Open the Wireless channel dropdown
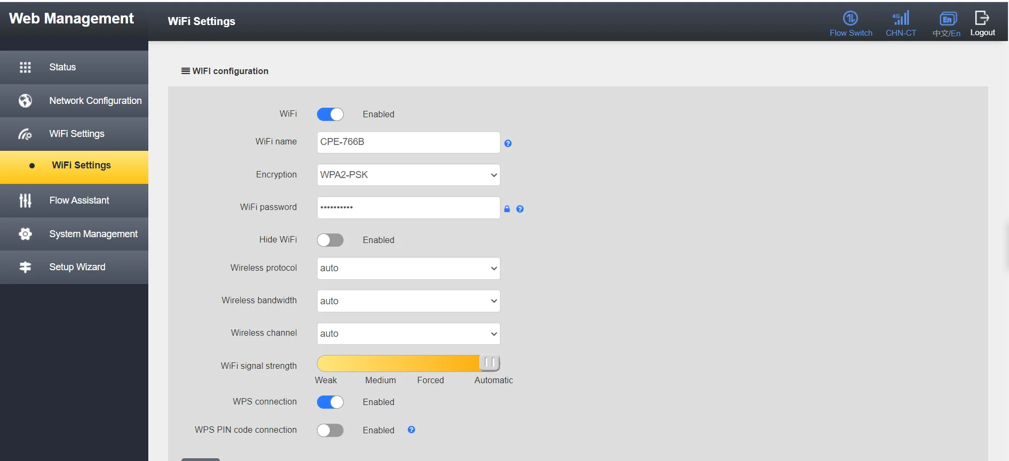This screenshot has width=1009, height=461. click(x=408, y=334)
